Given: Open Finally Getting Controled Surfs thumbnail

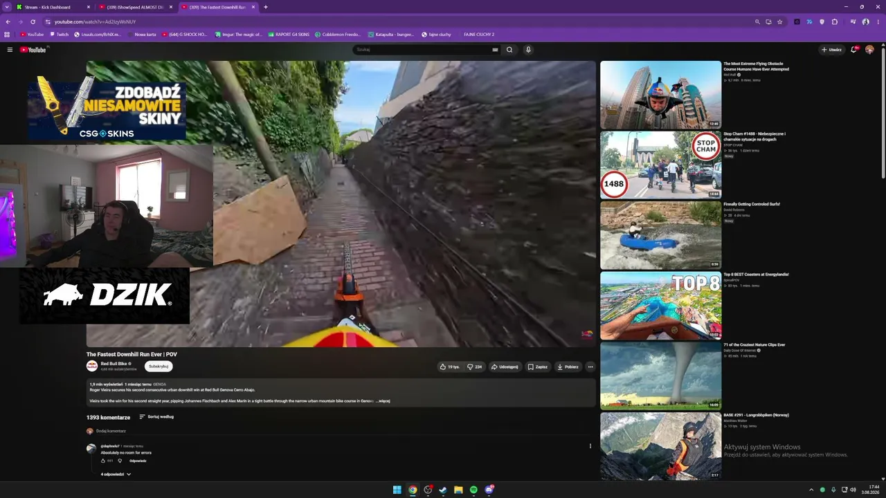Looking at the screenshot, I should coord(660,235).
